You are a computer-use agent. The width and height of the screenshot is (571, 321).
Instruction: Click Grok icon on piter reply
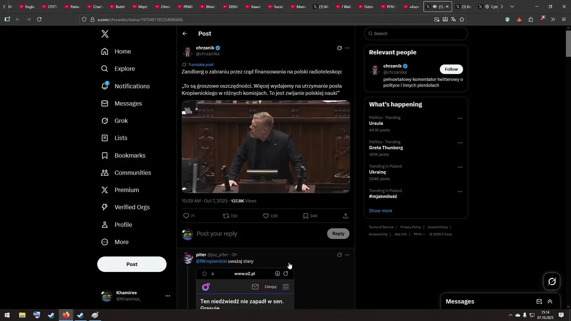click(x=339, y=255)
